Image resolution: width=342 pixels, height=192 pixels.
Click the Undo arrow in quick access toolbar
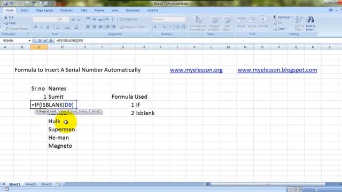(x=11, y=4)
